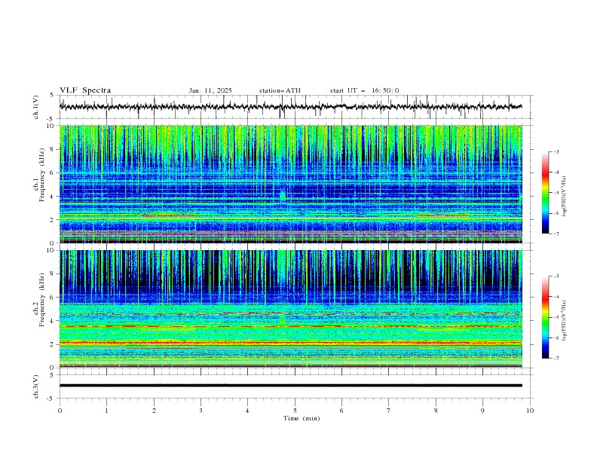Image resolution: width=597 pixels, height=461 pixels.
Task: Click the date 'Jan. 11, 2025'
Action: tap(210, 90)
